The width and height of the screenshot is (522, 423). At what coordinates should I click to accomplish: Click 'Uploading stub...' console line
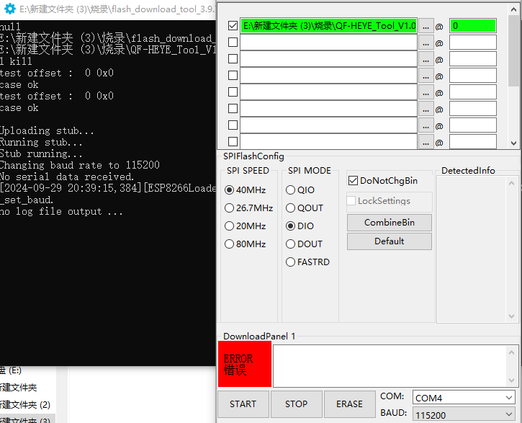pyautogui.click(x=47, y=130)
